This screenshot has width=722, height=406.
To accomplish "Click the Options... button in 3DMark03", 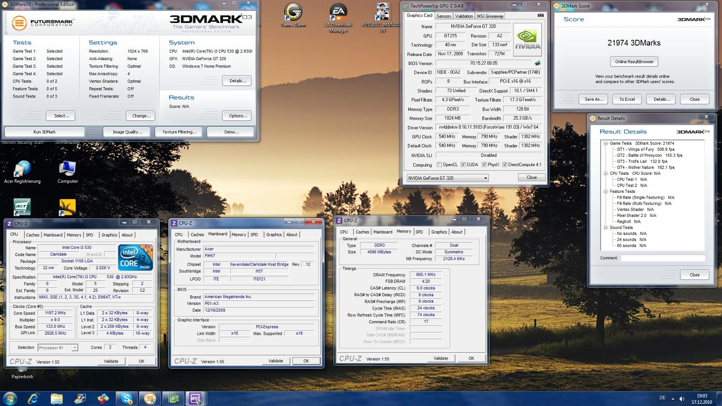I will point(237,116).
